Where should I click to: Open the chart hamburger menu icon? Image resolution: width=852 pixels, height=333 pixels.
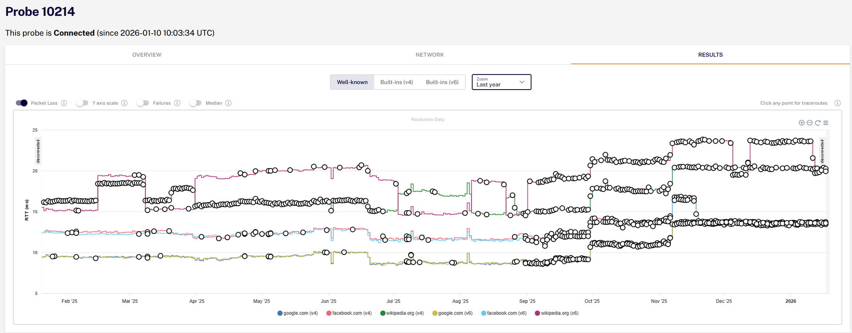tap(826, 123)
